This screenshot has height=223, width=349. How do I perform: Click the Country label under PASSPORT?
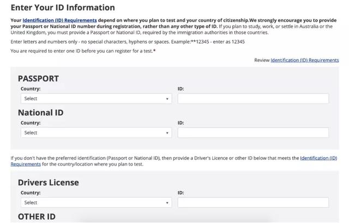pos(31,89)
